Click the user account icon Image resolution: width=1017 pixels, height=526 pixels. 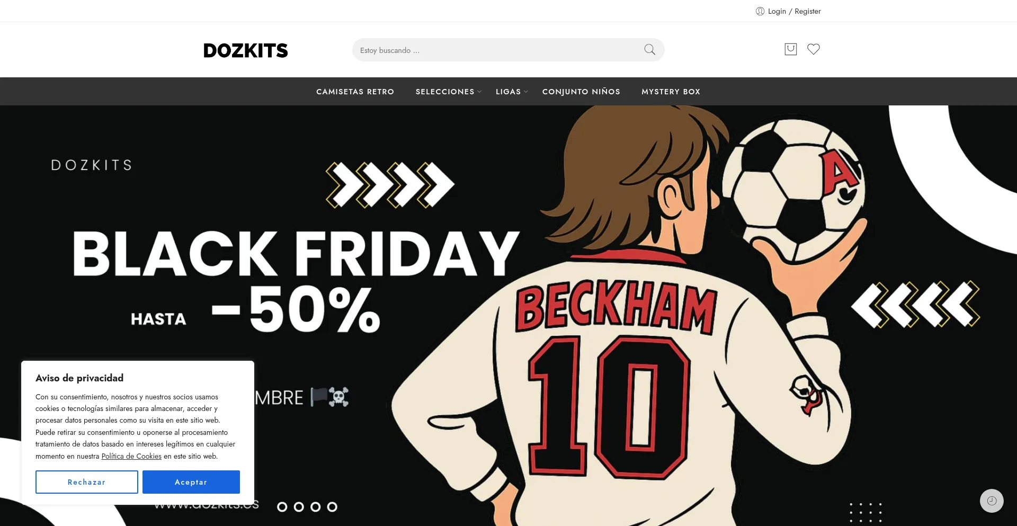click(760, 11)
